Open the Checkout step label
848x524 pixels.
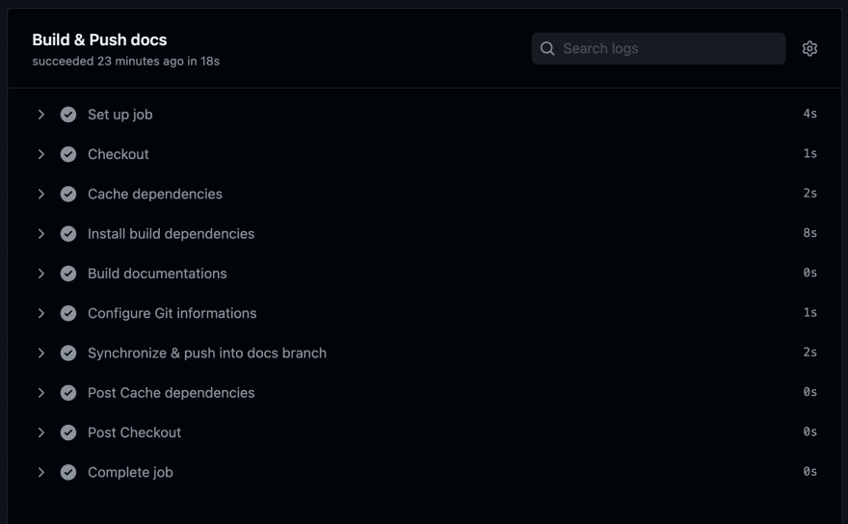point(118,154)
